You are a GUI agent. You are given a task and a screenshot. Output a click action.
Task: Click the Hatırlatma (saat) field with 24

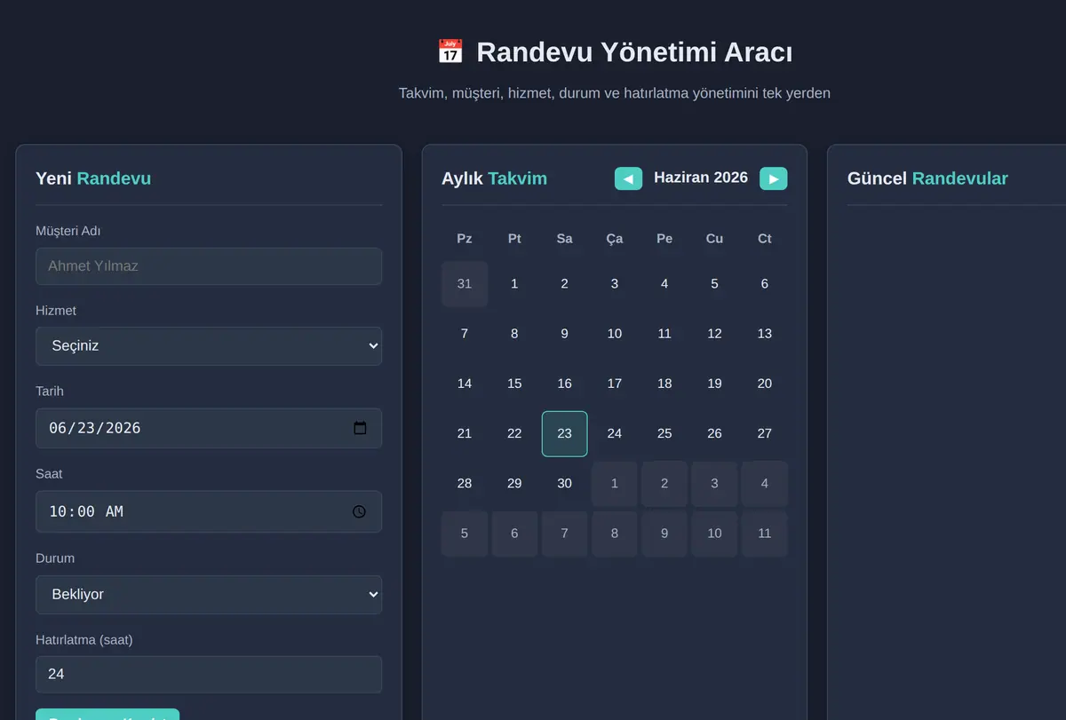coord(209,675)
